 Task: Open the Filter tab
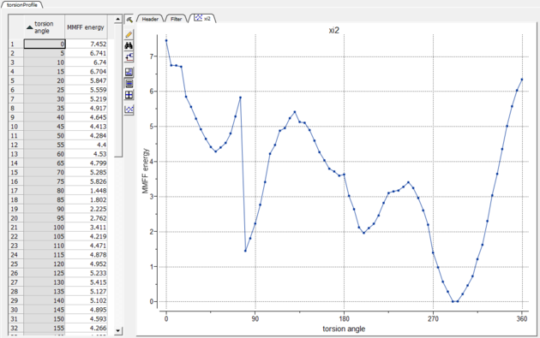click(x=176, y=19)
